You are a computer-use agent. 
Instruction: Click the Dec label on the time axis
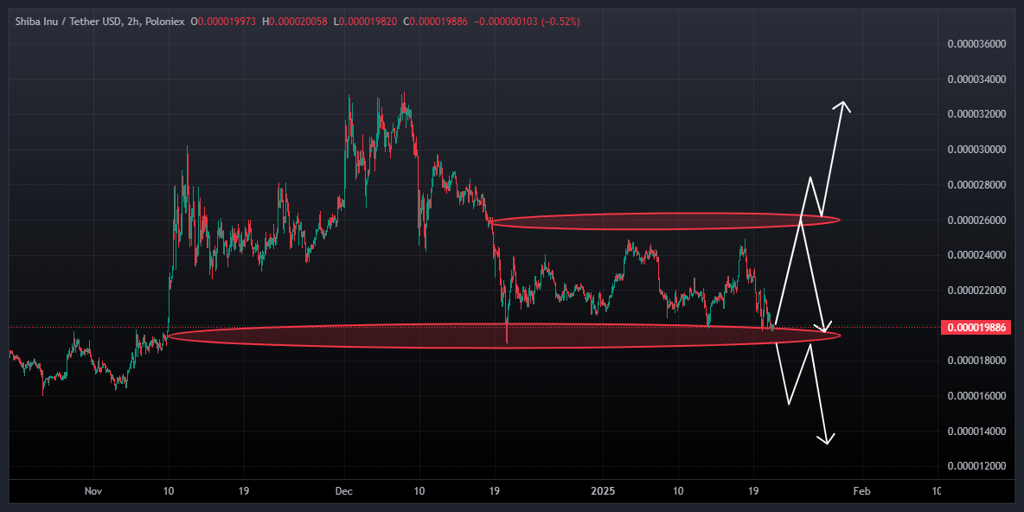[345, 490]
